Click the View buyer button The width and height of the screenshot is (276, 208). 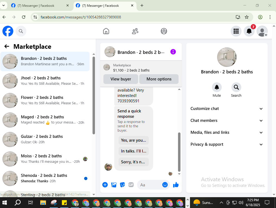[x=121, y=79]
